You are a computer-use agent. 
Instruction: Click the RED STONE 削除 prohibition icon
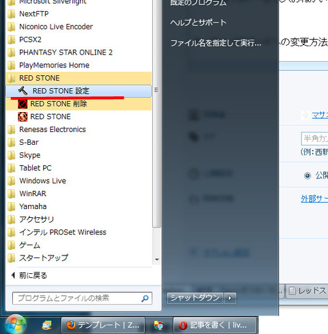pyautogui.click(x=23, y=104)
